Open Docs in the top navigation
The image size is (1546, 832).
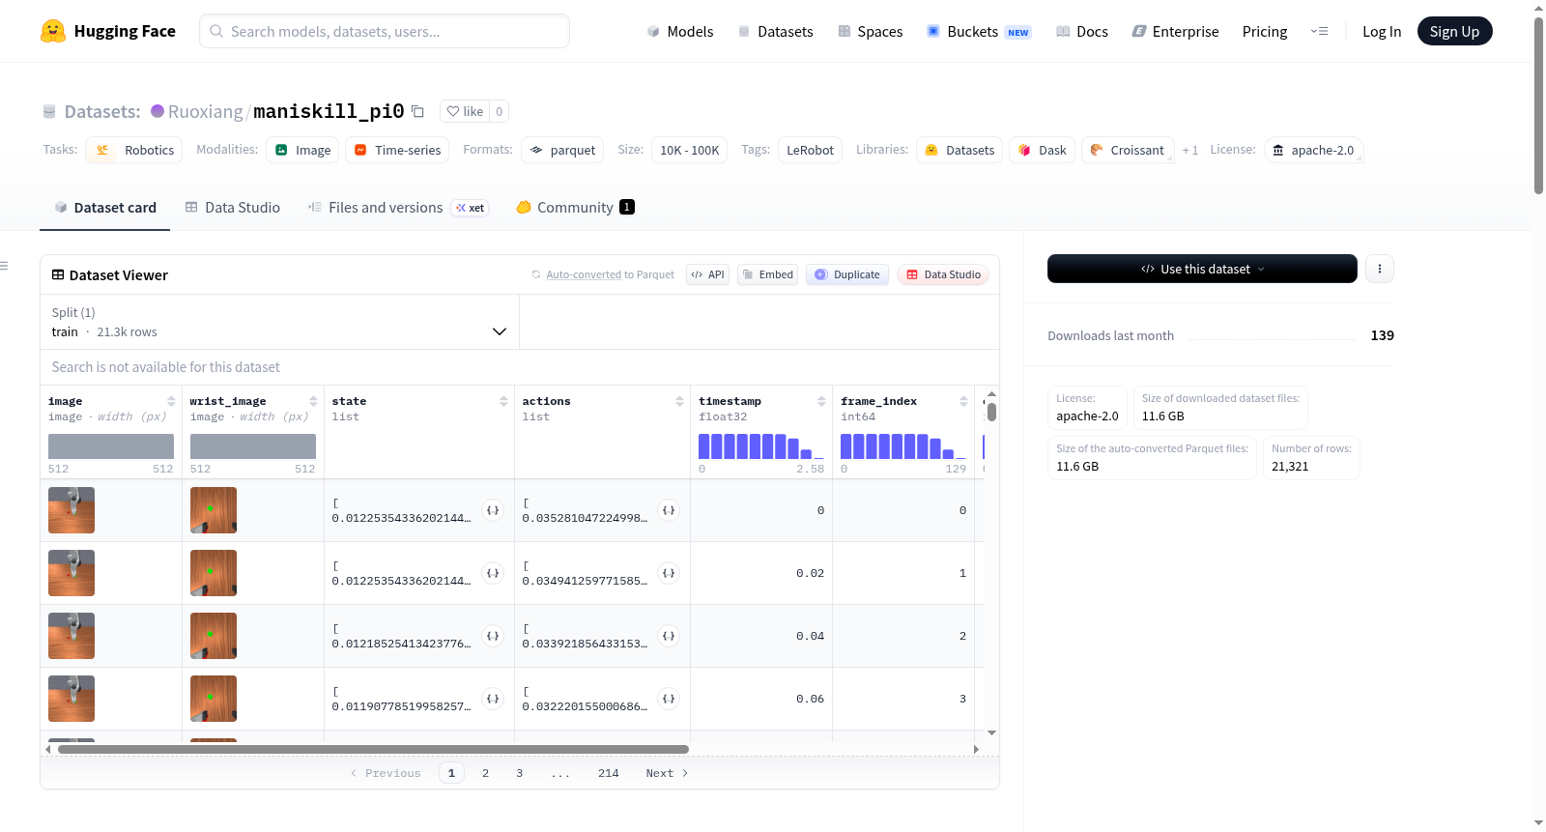1082,31
